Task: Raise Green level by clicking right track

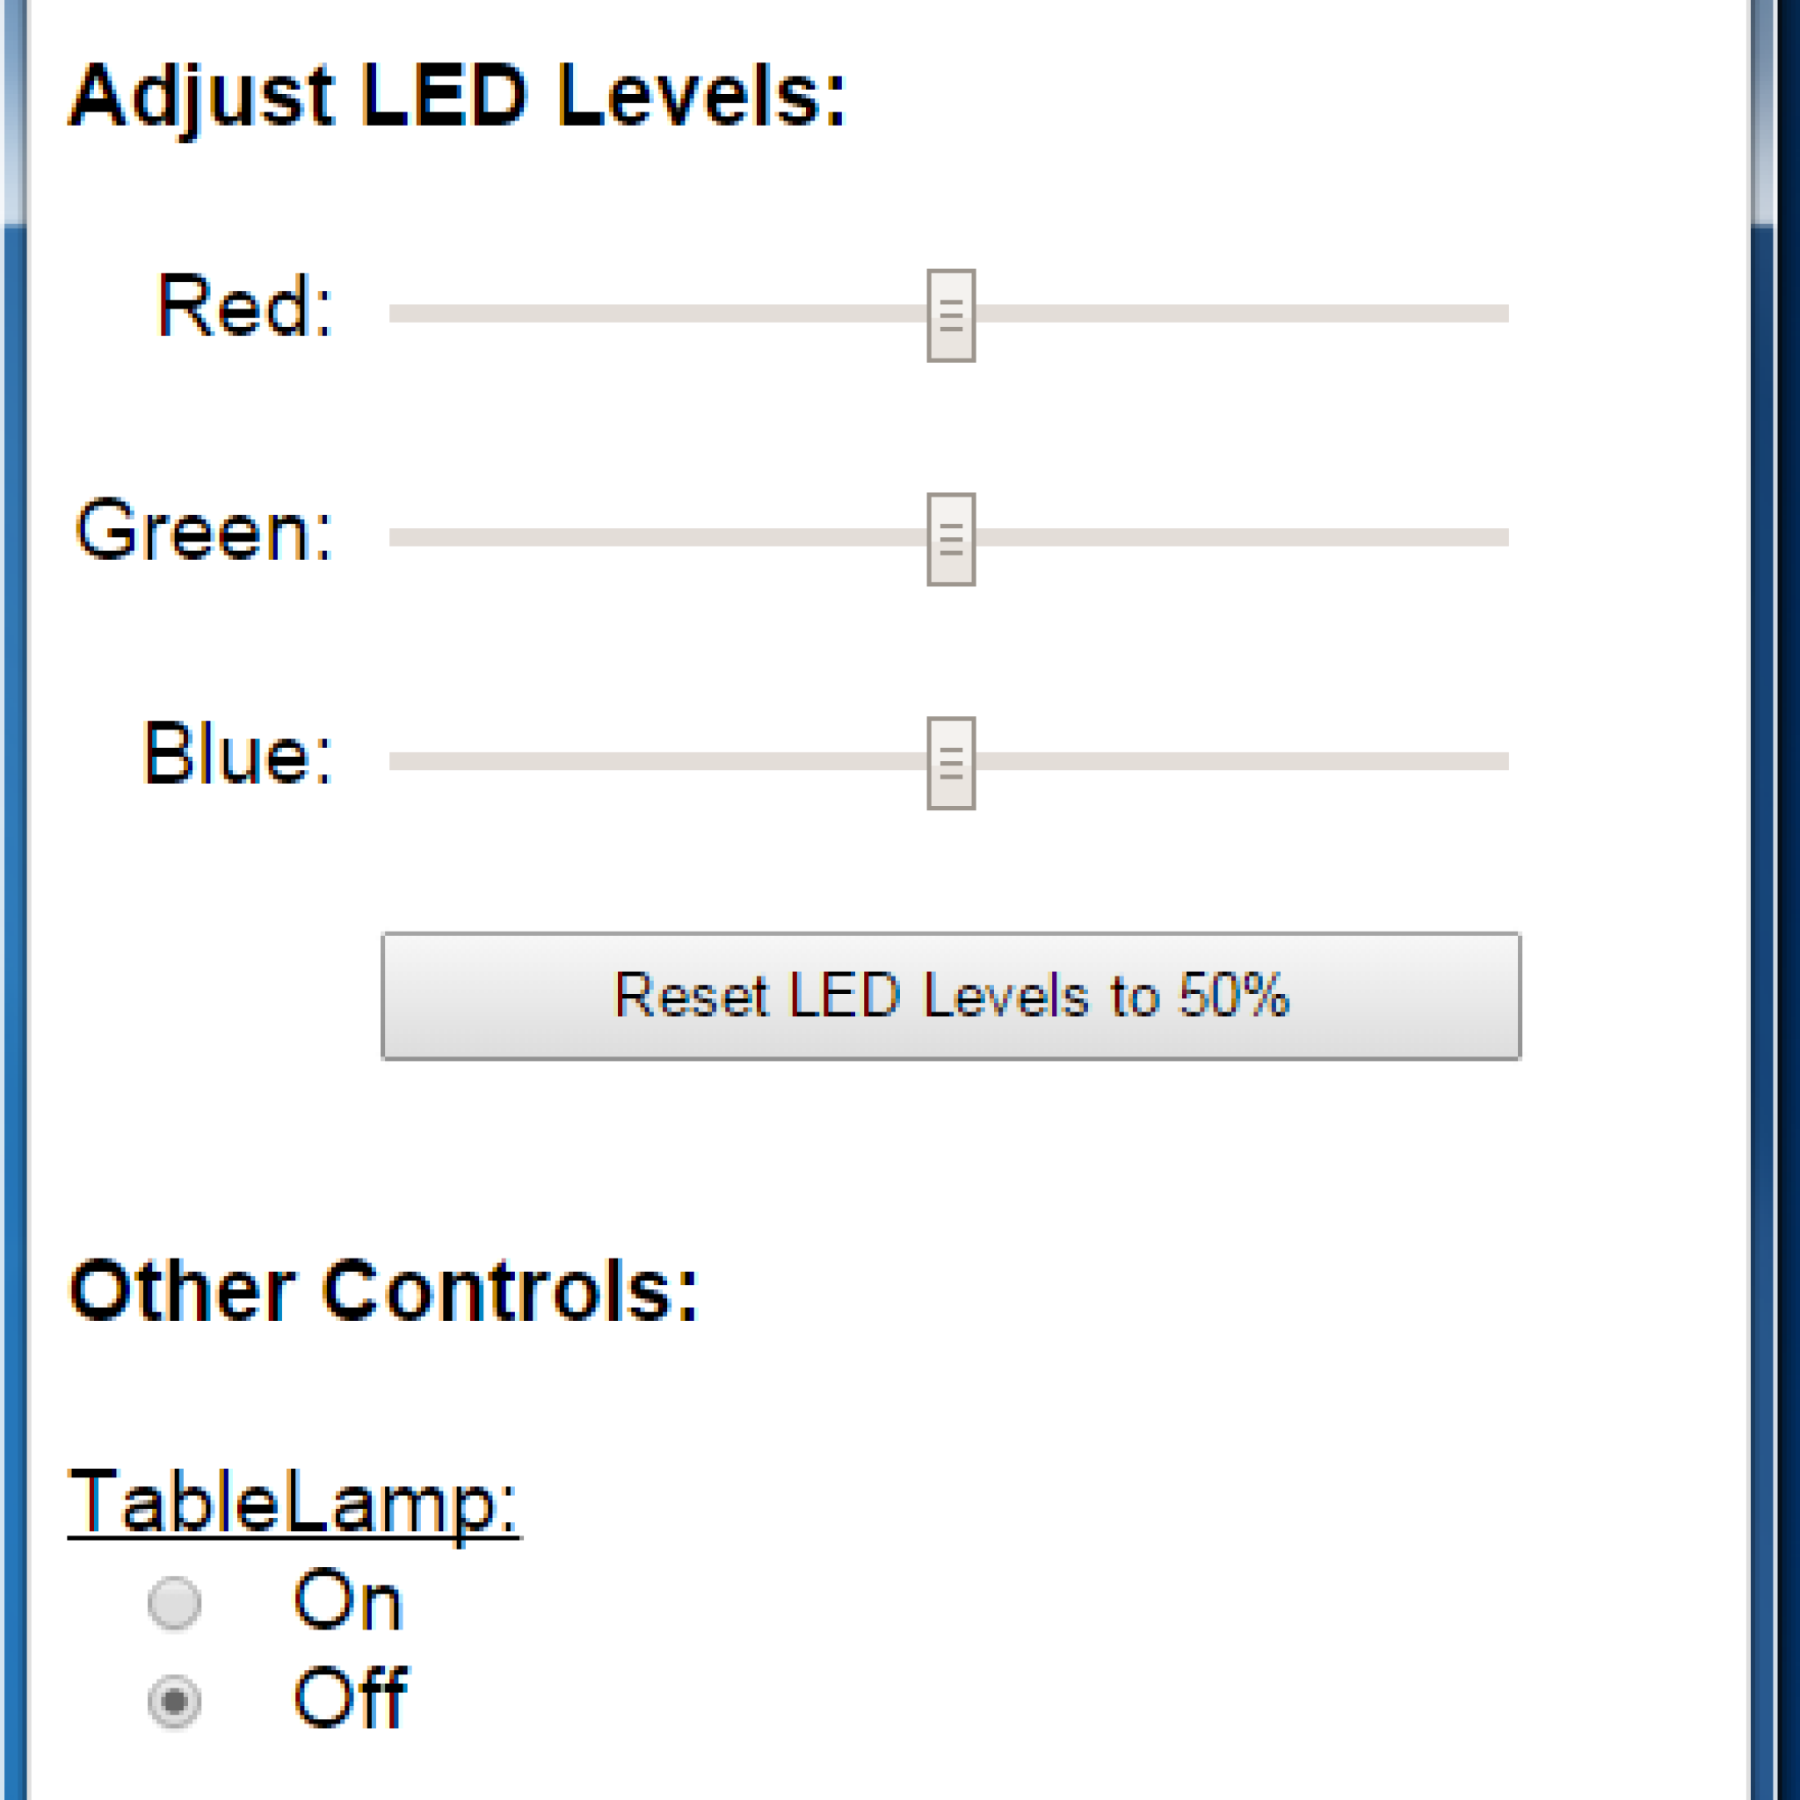Action: point(1239,538)
